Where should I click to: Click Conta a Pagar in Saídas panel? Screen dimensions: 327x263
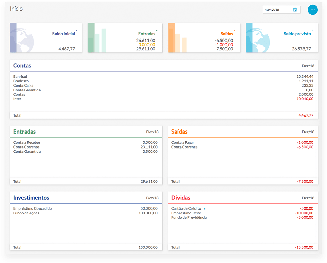(x=183, y=142)
